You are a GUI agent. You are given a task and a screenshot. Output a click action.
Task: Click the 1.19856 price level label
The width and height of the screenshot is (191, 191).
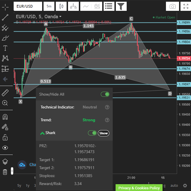[x=184, y=31]
